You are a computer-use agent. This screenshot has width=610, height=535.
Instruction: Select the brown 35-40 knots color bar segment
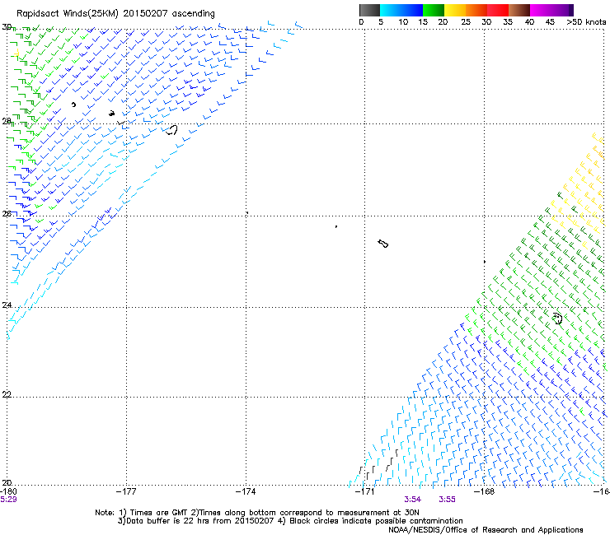[519, 10]
